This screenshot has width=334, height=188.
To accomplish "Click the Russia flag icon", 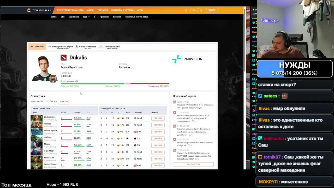I will (x=129, y=67).
